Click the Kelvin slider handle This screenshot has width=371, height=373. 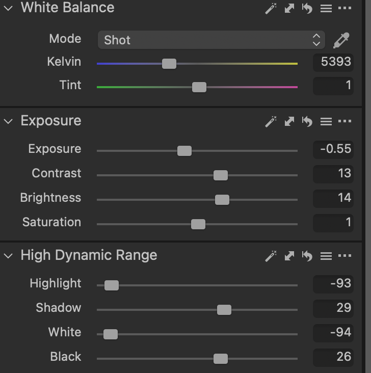tap(169, 64)
